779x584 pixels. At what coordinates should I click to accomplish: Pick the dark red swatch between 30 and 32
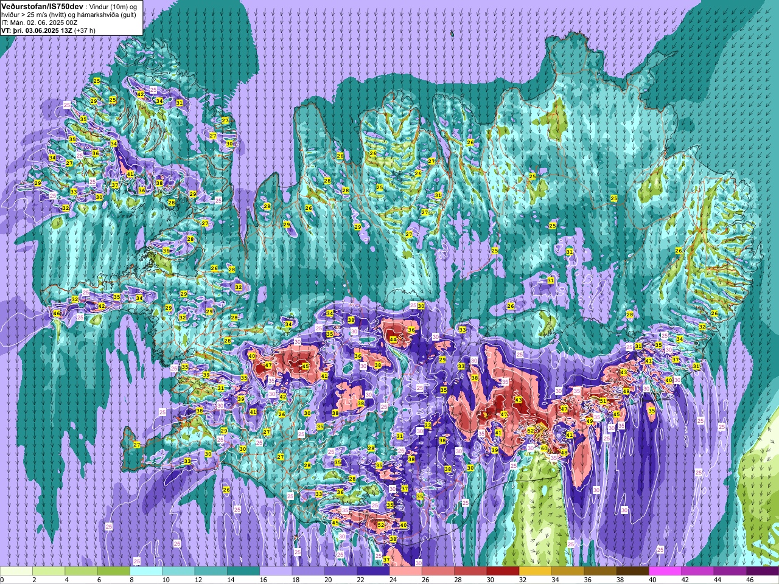pos(503,572)
